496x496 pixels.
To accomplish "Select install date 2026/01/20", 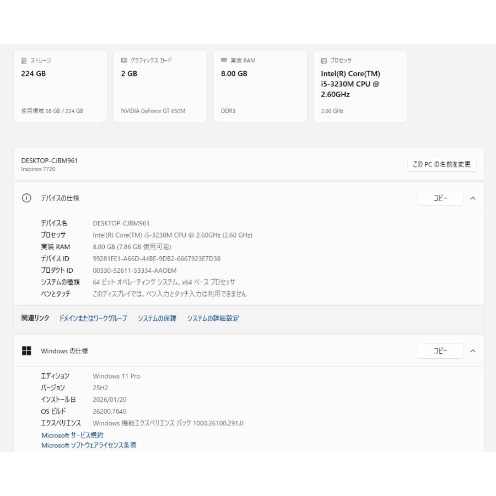I will pyautogui.click(x=110, y=400).
